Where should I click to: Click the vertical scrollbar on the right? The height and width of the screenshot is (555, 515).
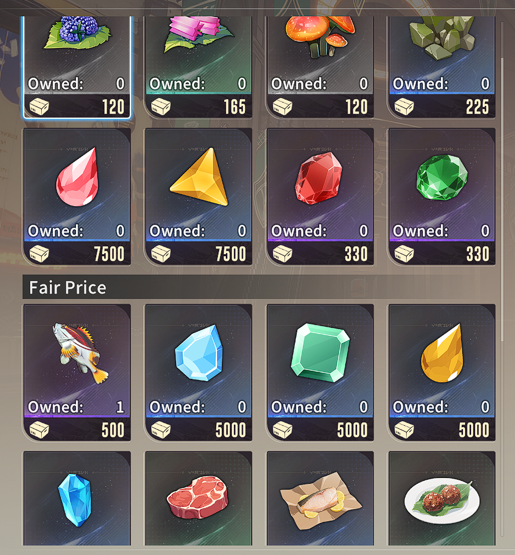point(502,198)
